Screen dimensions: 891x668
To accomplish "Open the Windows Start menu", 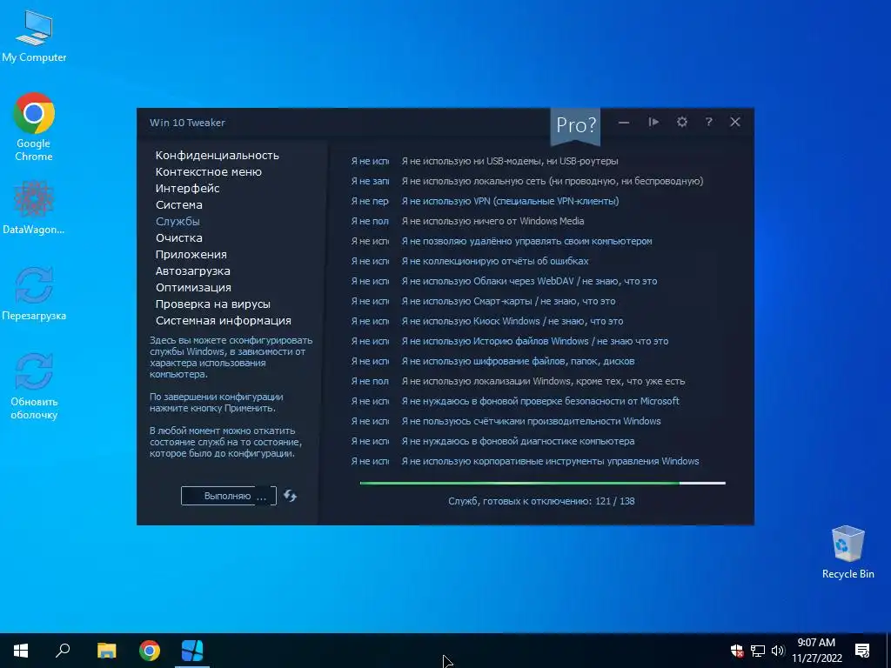I will click(21, 651).
